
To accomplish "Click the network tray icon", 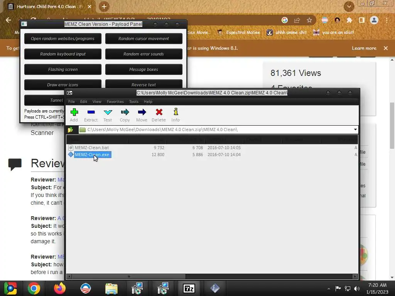I will click(348, 288).
